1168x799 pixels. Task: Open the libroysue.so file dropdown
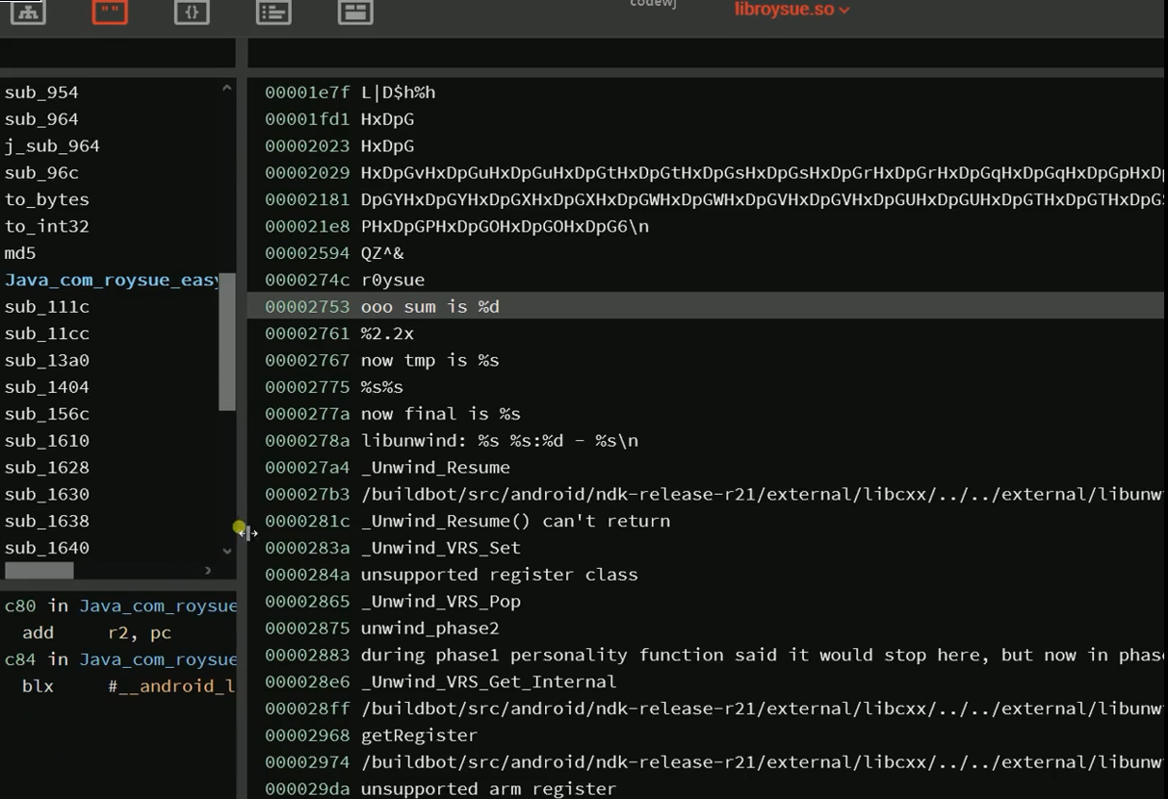pyautogui.click(x=792, y=10)
